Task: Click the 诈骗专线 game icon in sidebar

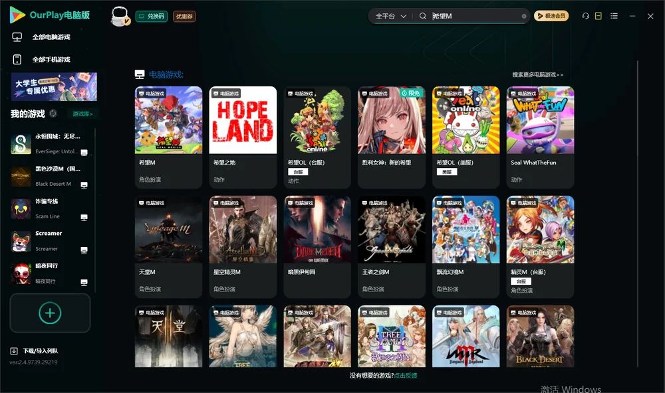Action: tap(21, 208)
